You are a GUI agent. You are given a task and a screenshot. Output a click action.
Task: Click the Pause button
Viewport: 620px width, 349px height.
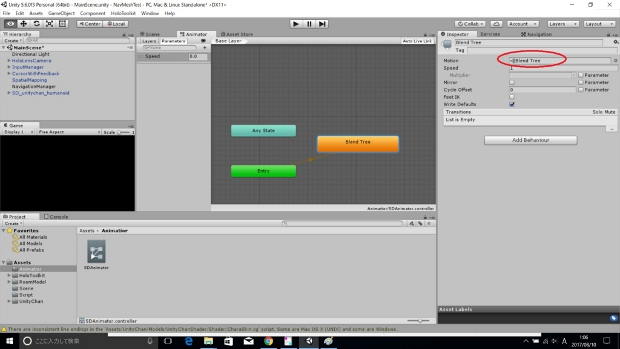309,24
